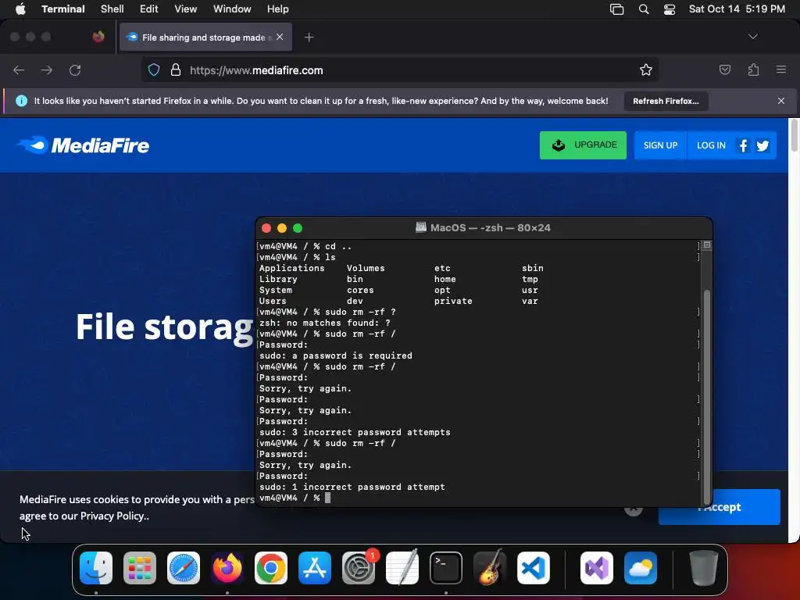Open Stage Manager icon in menu bar
The image size is (800, 600).
(x=616, y=9)
